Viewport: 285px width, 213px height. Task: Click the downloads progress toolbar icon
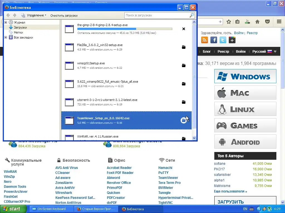point(247,22)
